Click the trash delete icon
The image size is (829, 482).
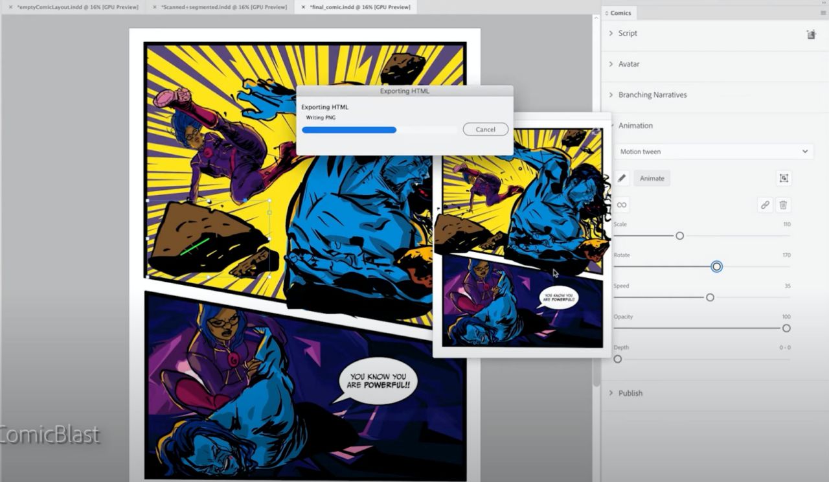[x=783, y=205]
